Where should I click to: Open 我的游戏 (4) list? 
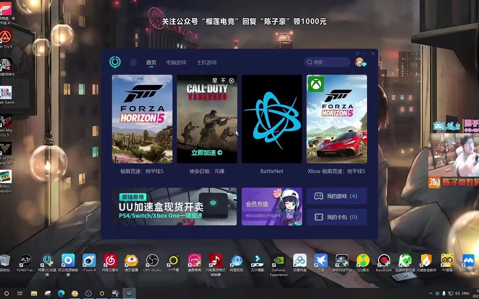point(337,196)
